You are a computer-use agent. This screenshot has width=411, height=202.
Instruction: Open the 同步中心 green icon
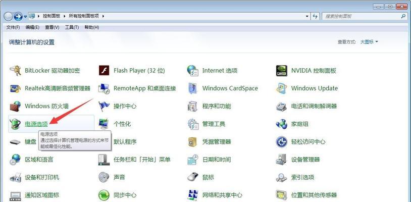[x=104, y=195]
